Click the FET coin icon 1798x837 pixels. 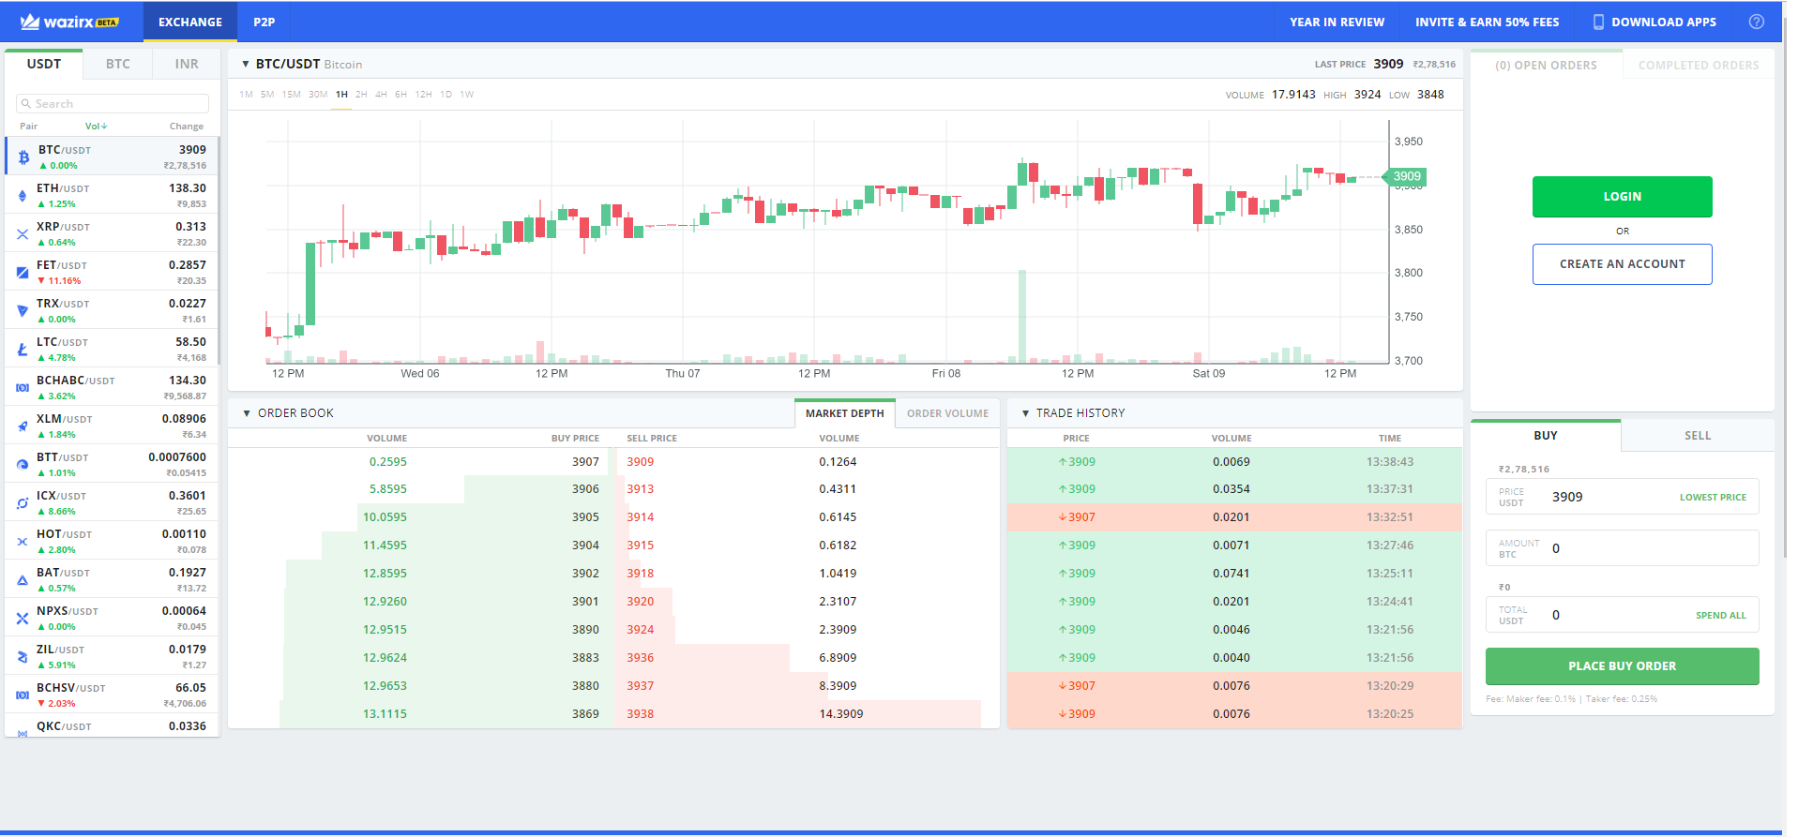[23, 273]
